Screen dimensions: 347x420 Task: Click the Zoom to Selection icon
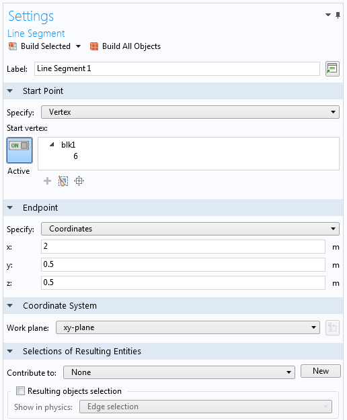pyautogui.click(x=79, y=181)
